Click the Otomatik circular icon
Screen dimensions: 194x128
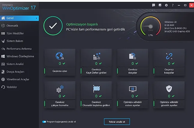pos(3,26)
